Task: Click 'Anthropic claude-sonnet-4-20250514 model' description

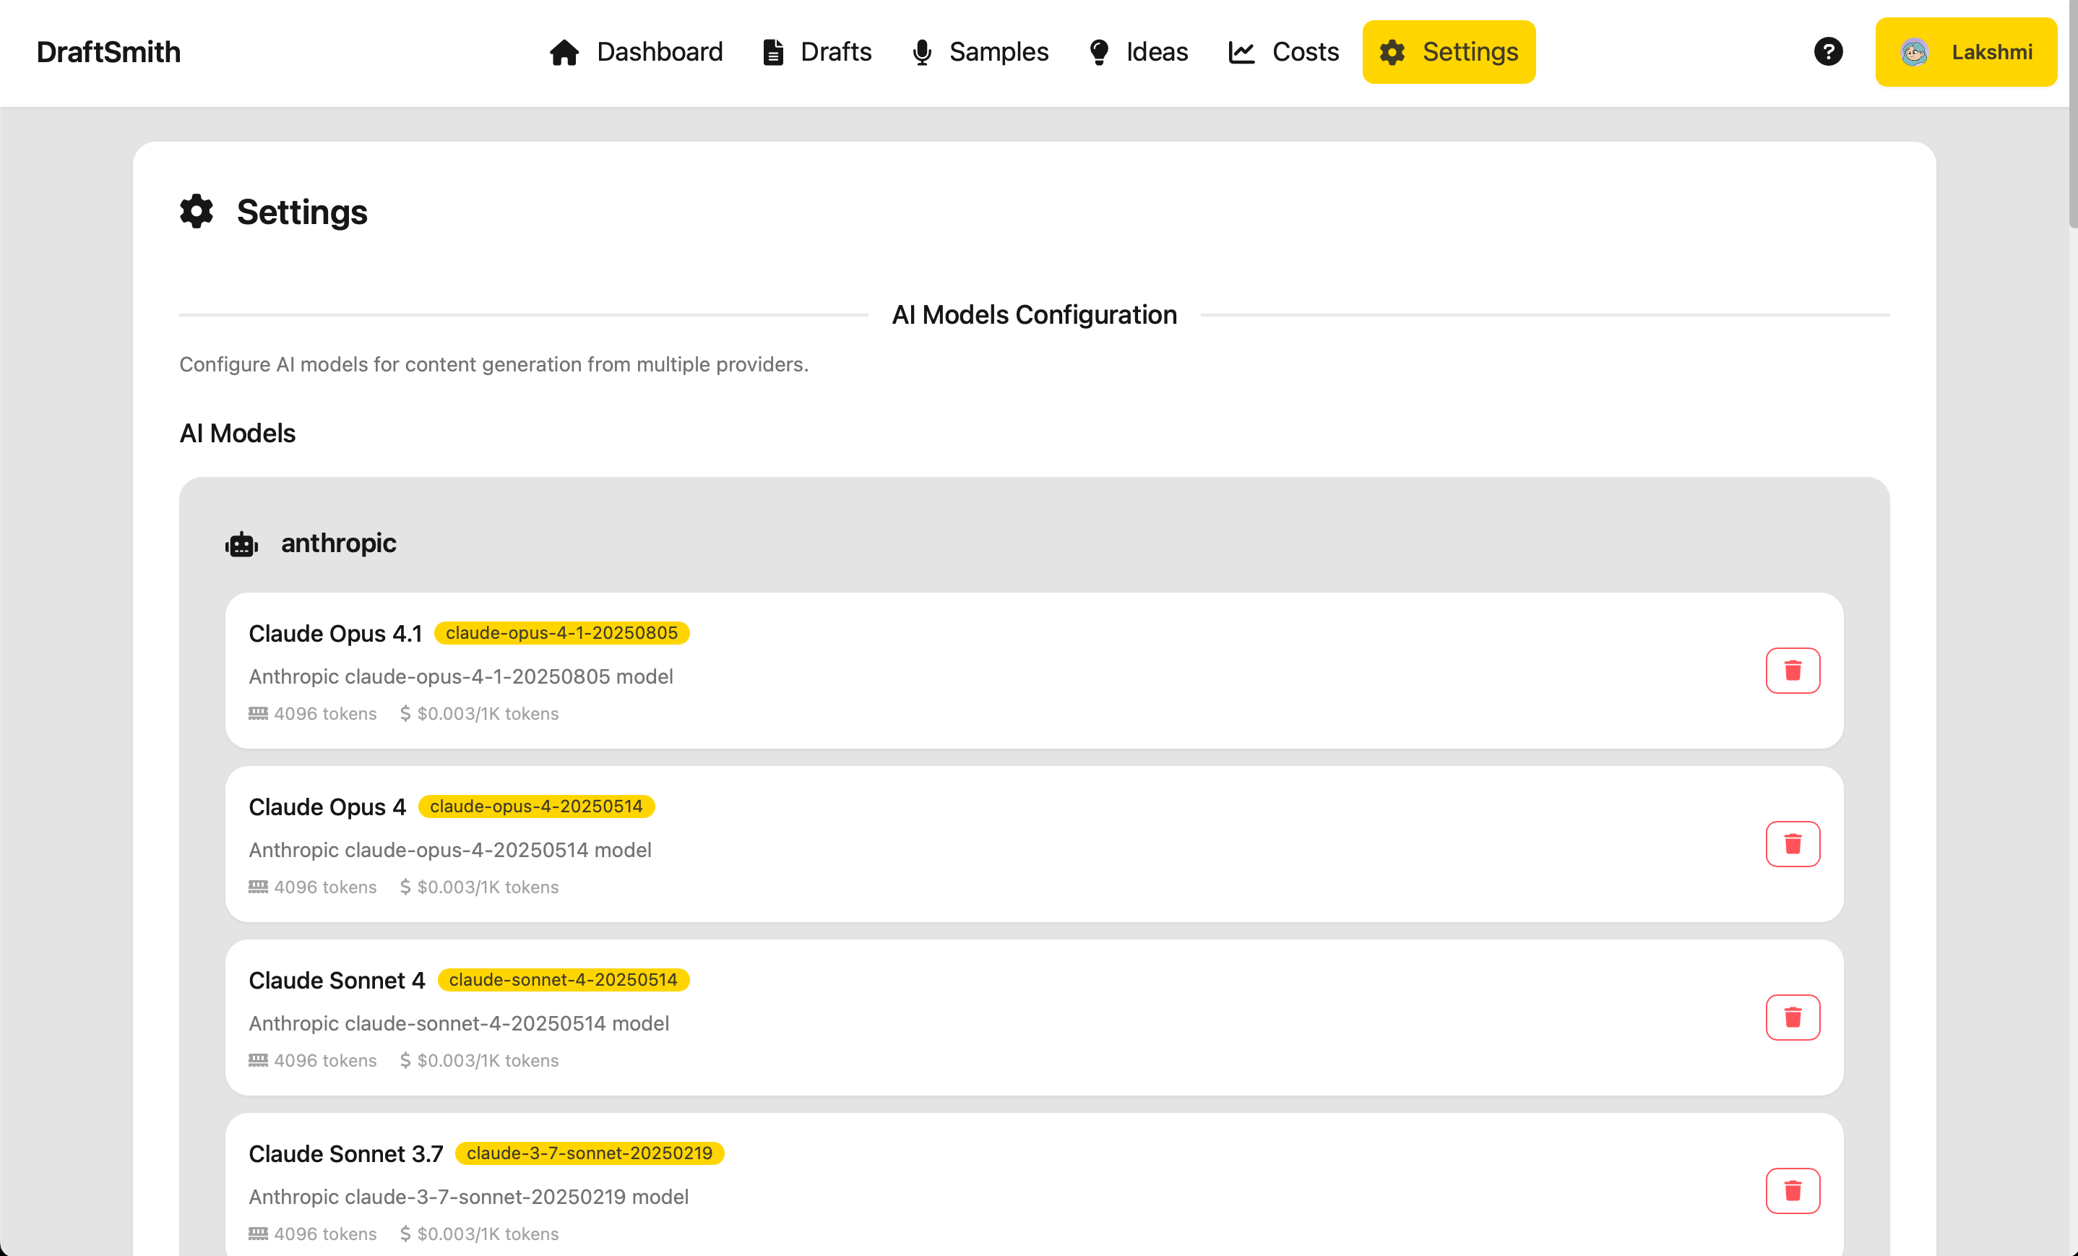Action: [459, 1023]
